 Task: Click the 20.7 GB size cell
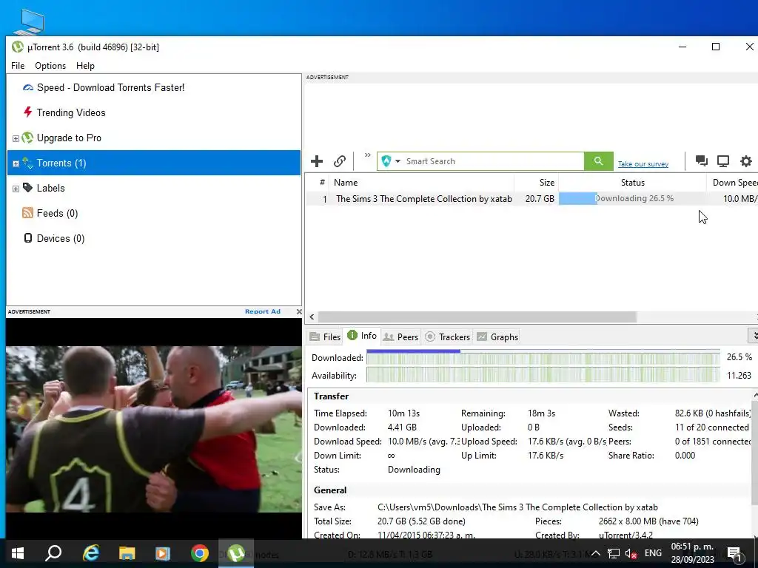click(x=540, y=198)
